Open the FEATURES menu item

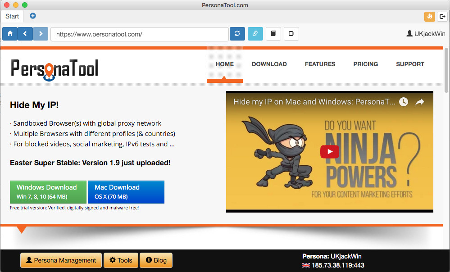(320, 64)
